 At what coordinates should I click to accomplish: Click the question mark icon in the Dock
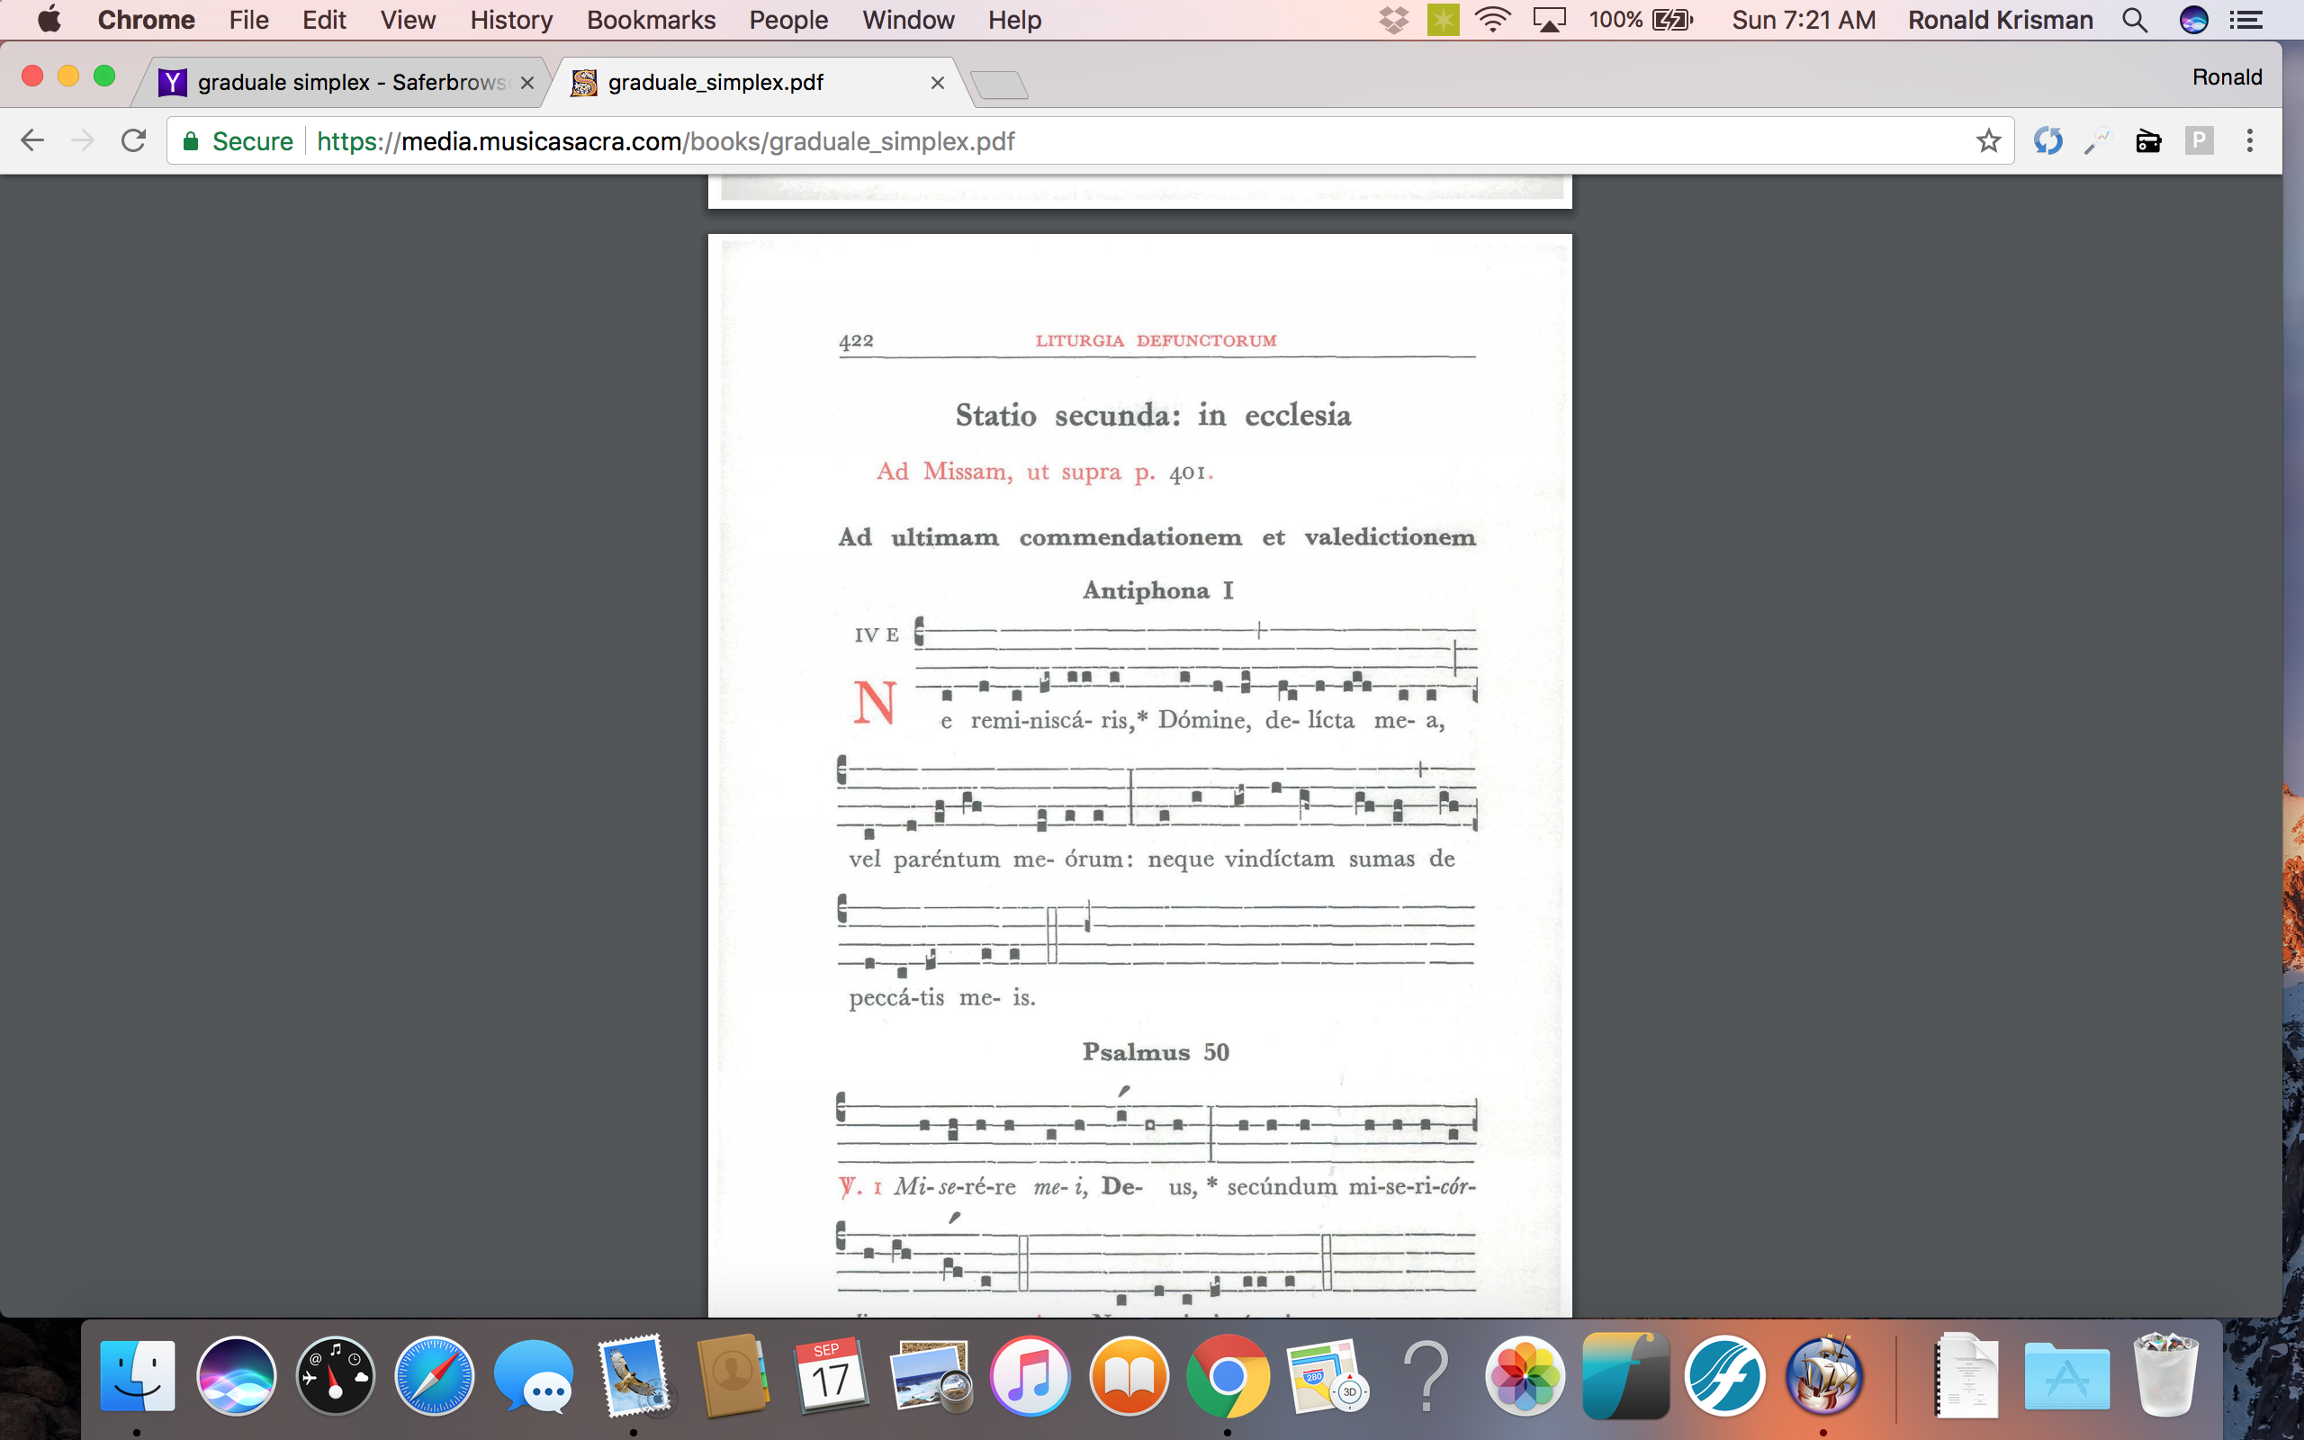[1426, 1376]
